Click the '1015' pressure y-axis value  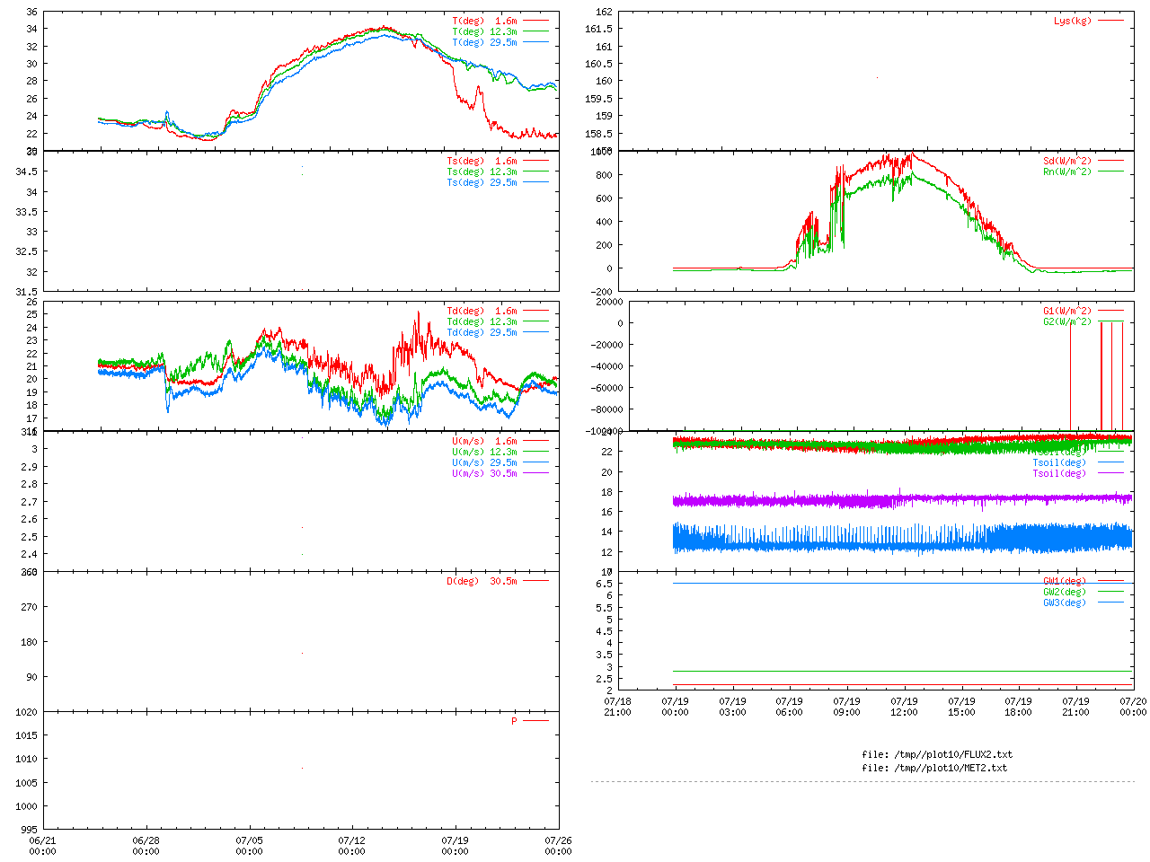tap(27, 735)
